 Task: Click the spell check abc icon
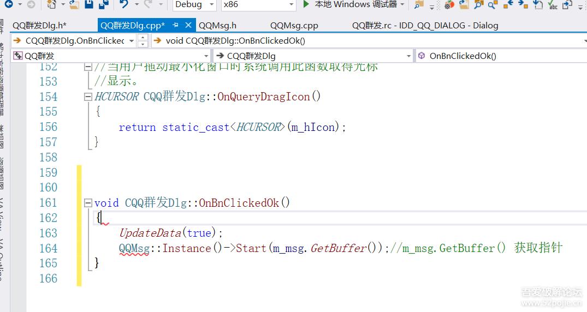point(553,4)
